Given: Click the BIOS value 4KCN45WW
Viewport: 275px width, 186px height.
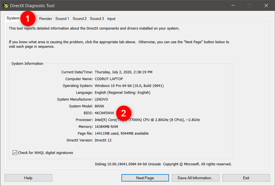Looking at the screenshot, I should tap(104, 113).
